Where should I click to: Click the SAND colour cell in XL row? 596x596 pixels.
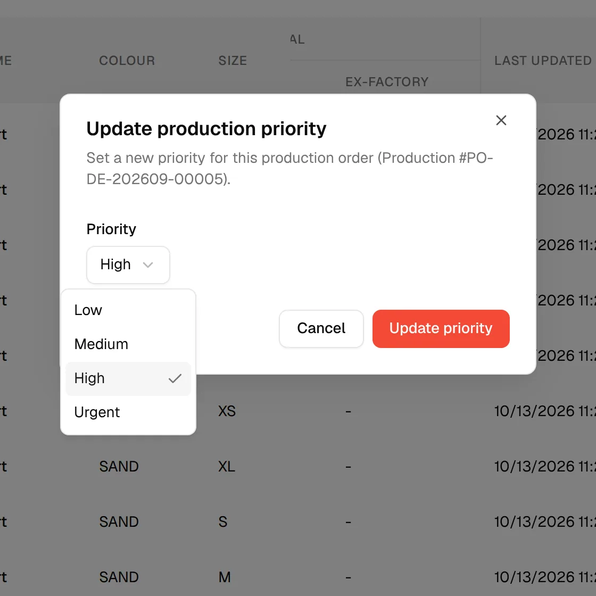click(119, 466)
